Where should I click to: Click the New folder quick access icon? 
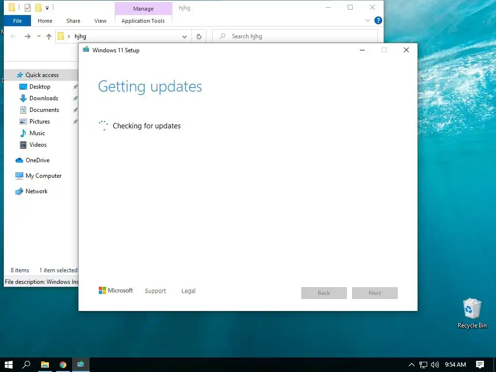point(39,8)
